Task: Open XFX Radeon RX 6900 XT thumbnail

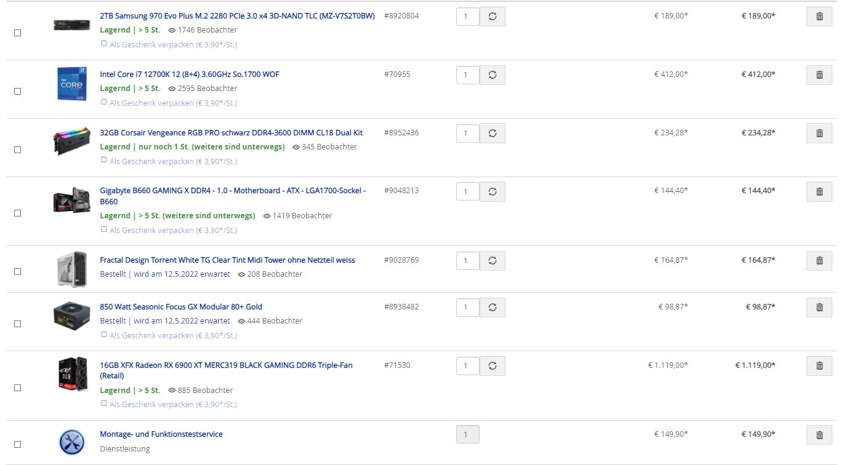Action: (72, 374)
